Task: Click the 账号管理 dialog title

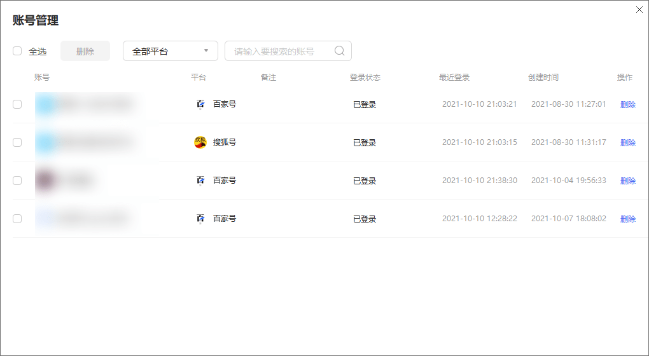Action: [36, 20]
